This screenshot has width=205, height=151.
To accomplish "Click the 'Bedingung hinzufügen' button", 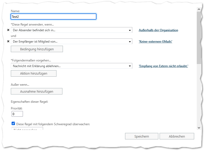I will [37, 49].
